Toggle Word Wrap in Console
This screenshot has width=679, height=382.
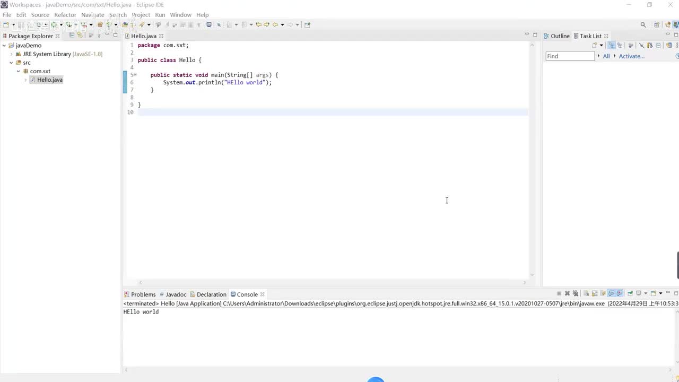tap(603, 293)
